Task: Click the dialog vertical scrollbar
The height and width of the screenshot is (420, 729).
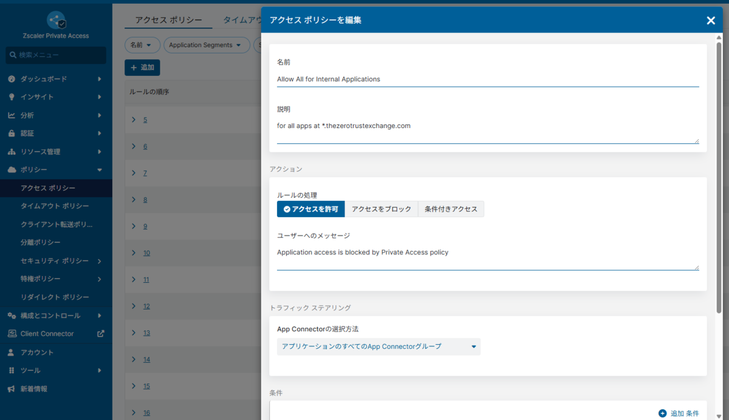Action: [719, 179]
